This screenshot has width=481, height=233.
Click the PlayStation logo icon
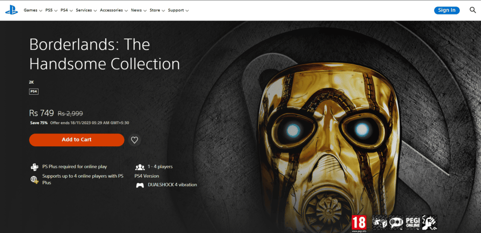[11, 10]
